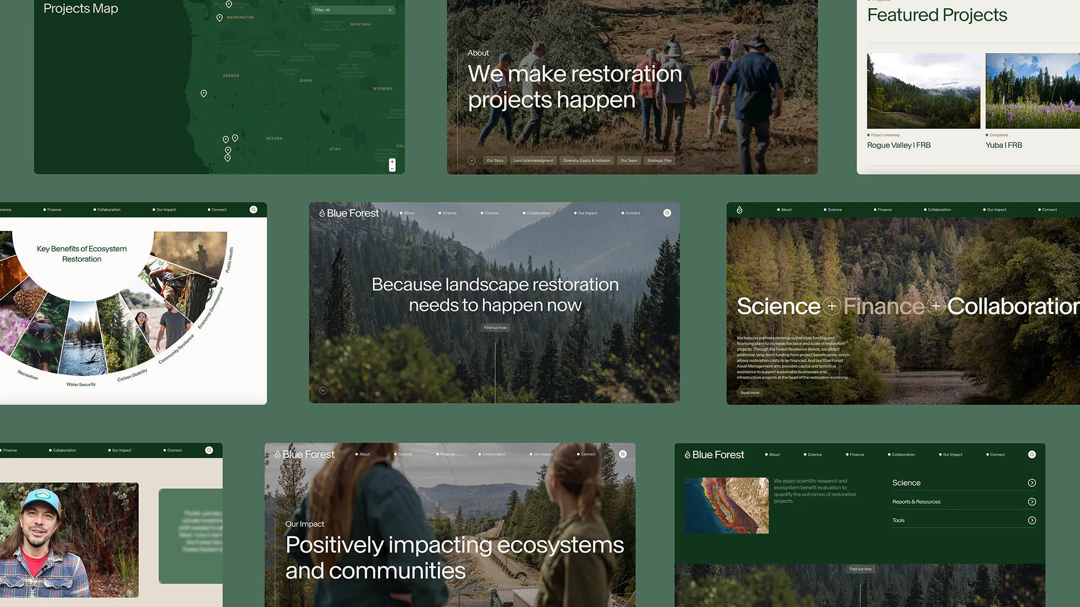This screenshot has width=1080, height=607.
Task: Click 'Find out how' under landscape restoration headline
Action: pyautogui.click(x=495, y=328)
